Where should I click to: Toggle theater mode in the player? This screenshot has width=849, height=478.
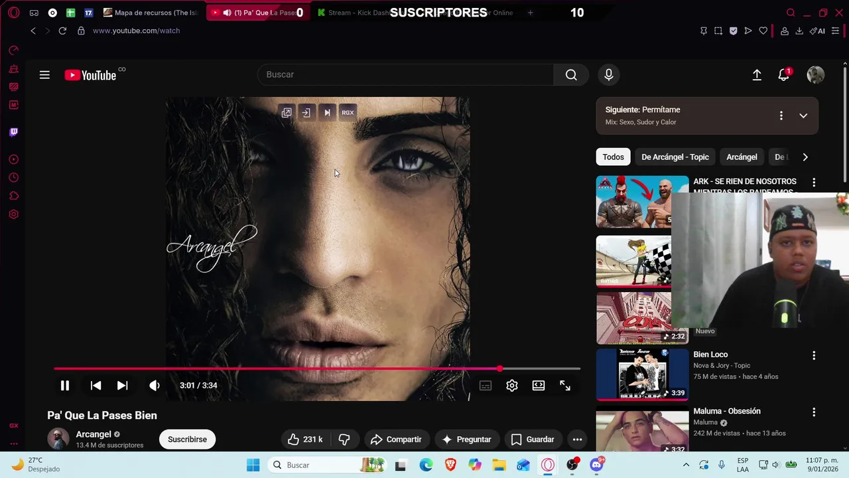coord(539,386)
